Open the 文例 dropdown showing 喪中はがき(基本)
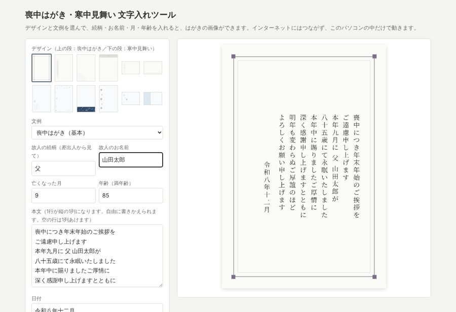 97,132
